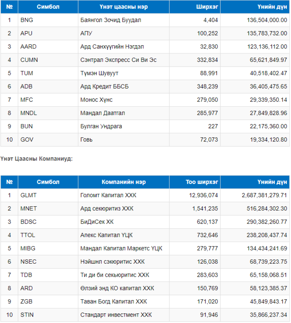Click the amount 40,518,402.47
The image size is (291, 323).
[268, 73]
